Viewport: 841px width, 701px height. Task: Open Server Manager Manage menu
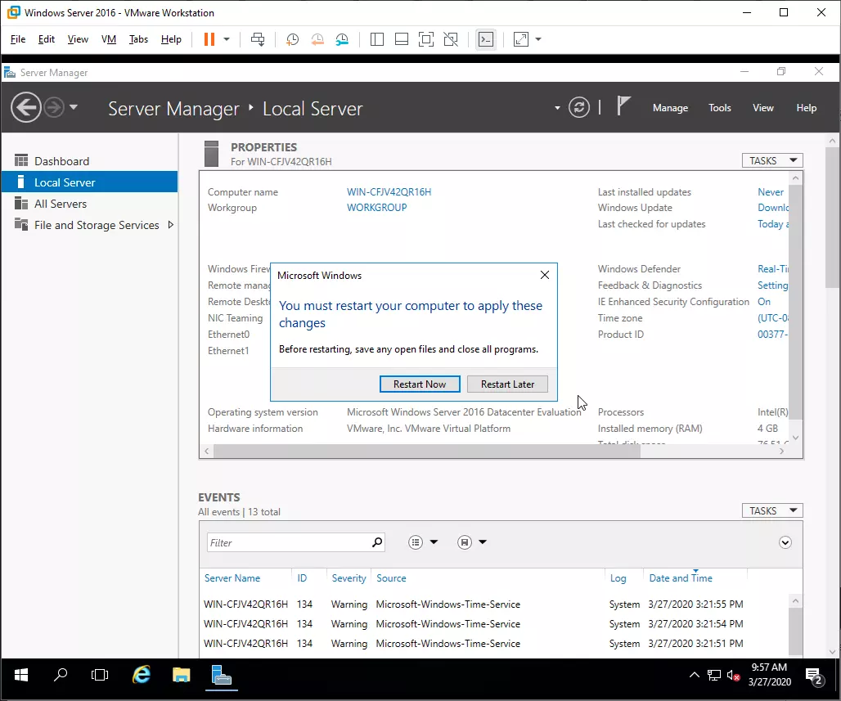671,108
